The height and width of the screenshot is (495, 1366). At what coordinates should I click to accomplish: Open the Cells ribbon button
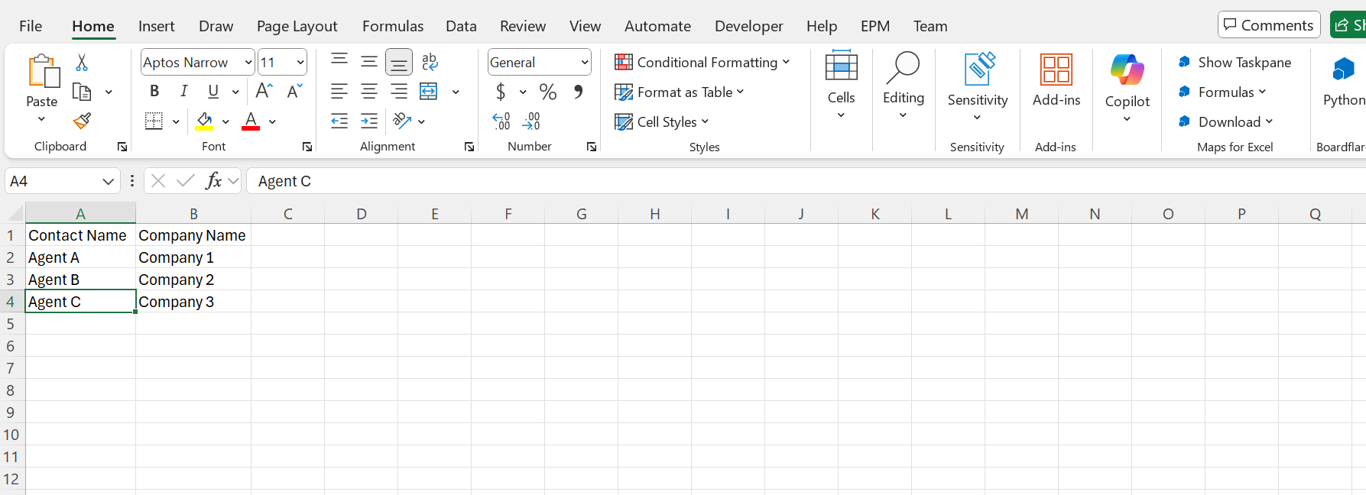pyautogui.click(x=841, y=85)
